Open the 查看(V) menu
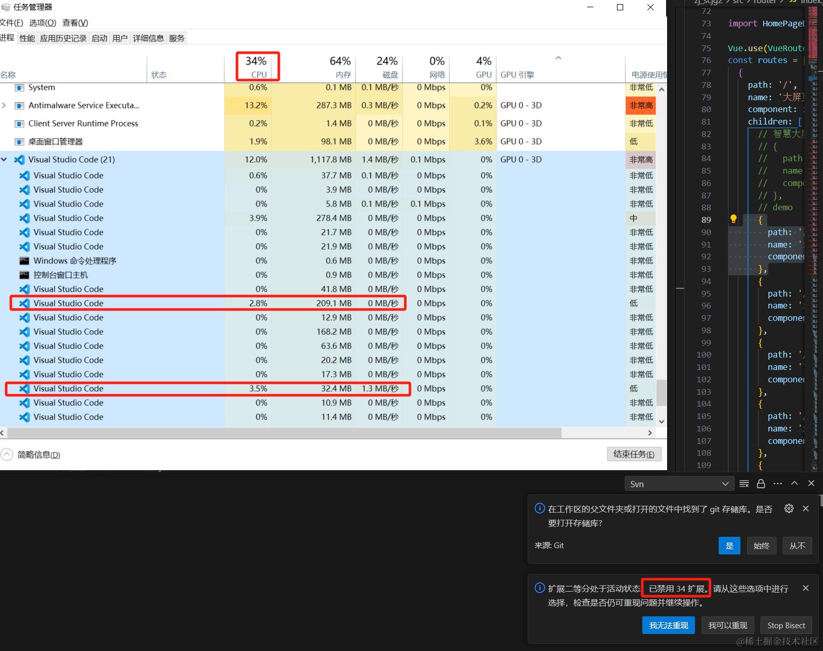Image resolution: width=823 pixels, height=651 pixels. coord(75,23)
